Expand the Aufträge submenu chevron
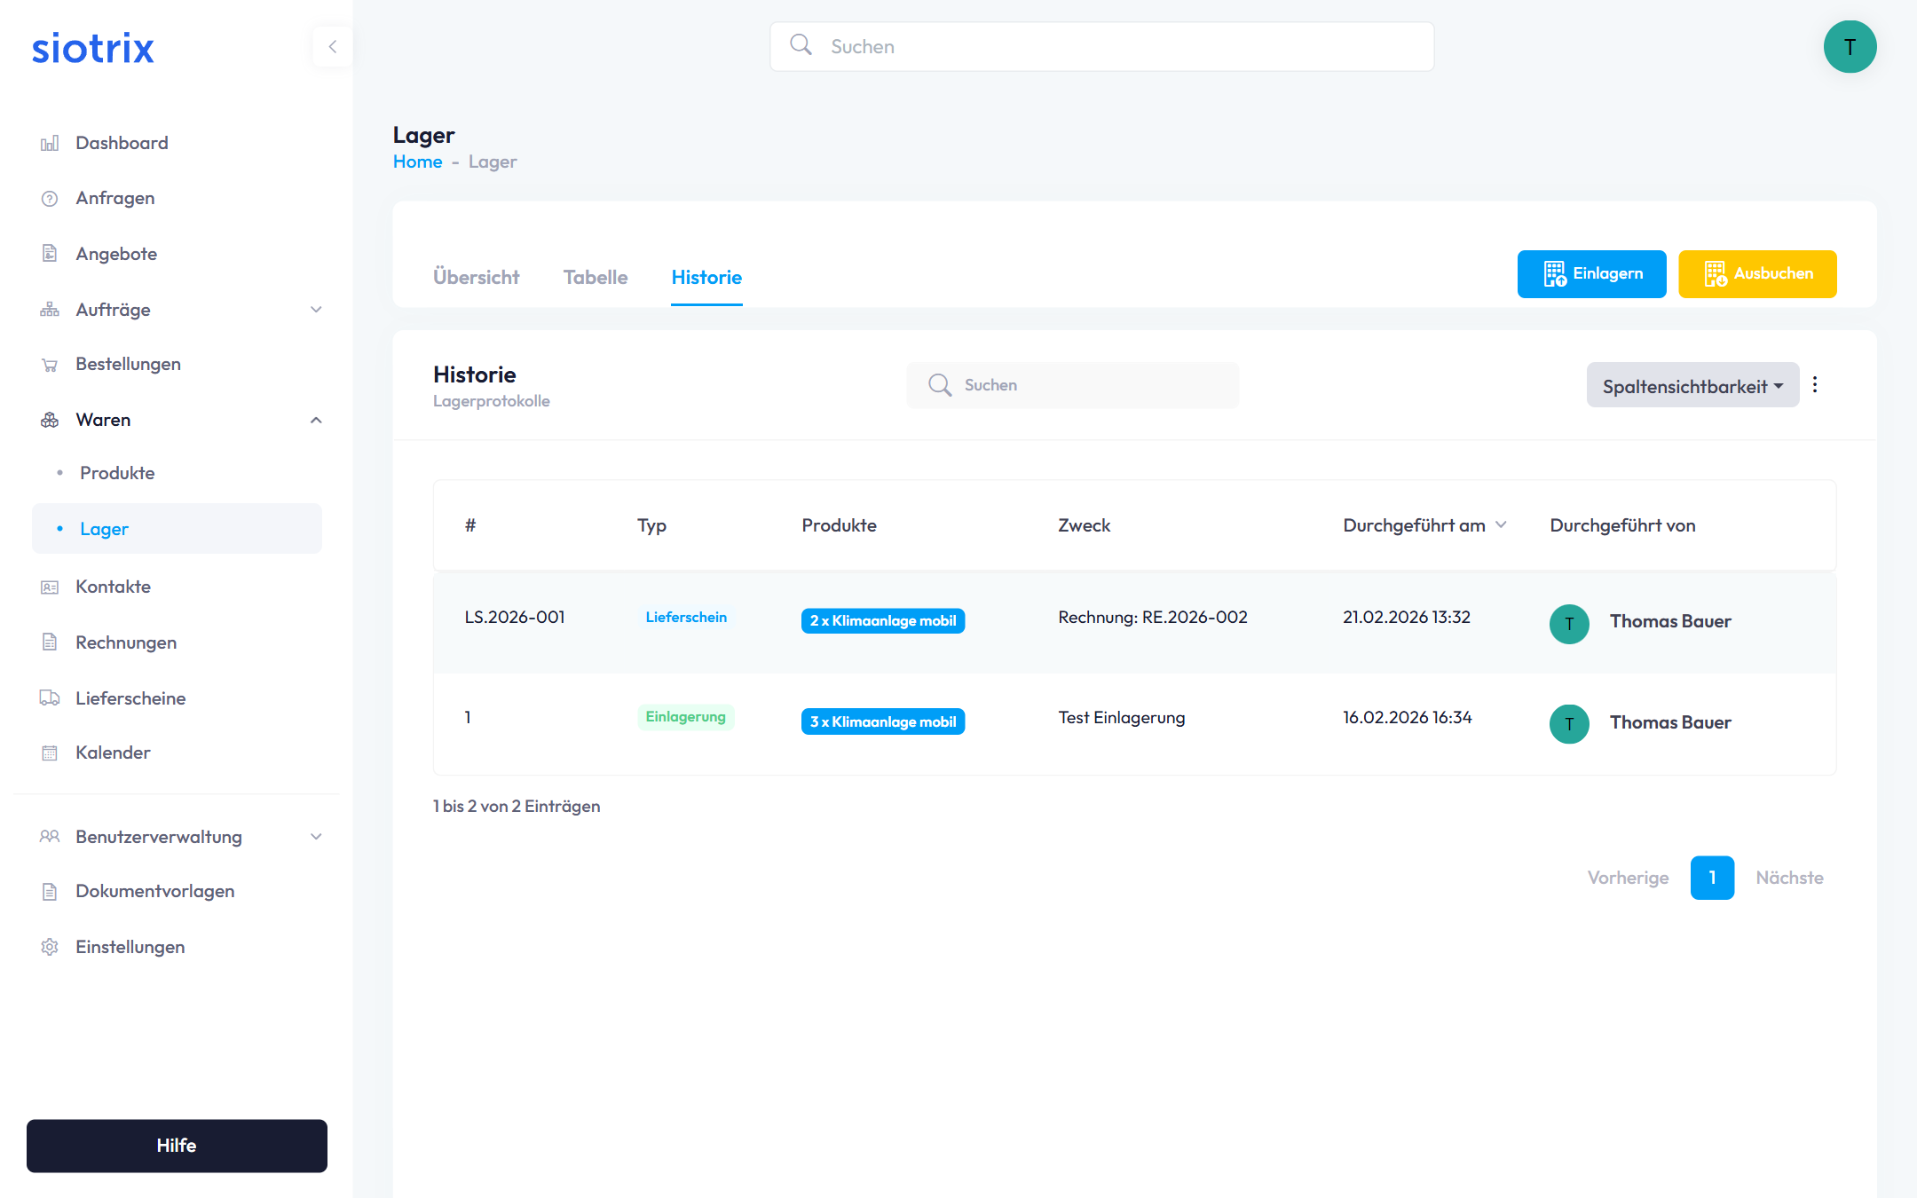The height and width of the screenshot is (1198, 1917). click(x=316, y=310)
